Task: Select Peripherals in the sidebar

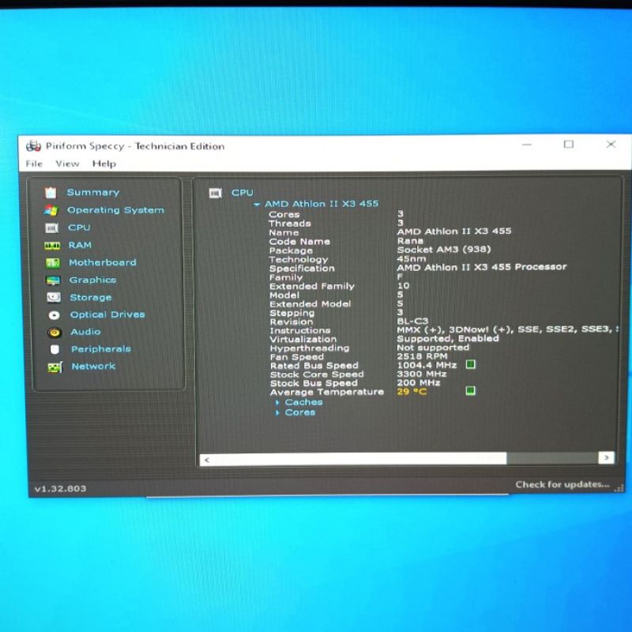Action: (x=100, y=349)
